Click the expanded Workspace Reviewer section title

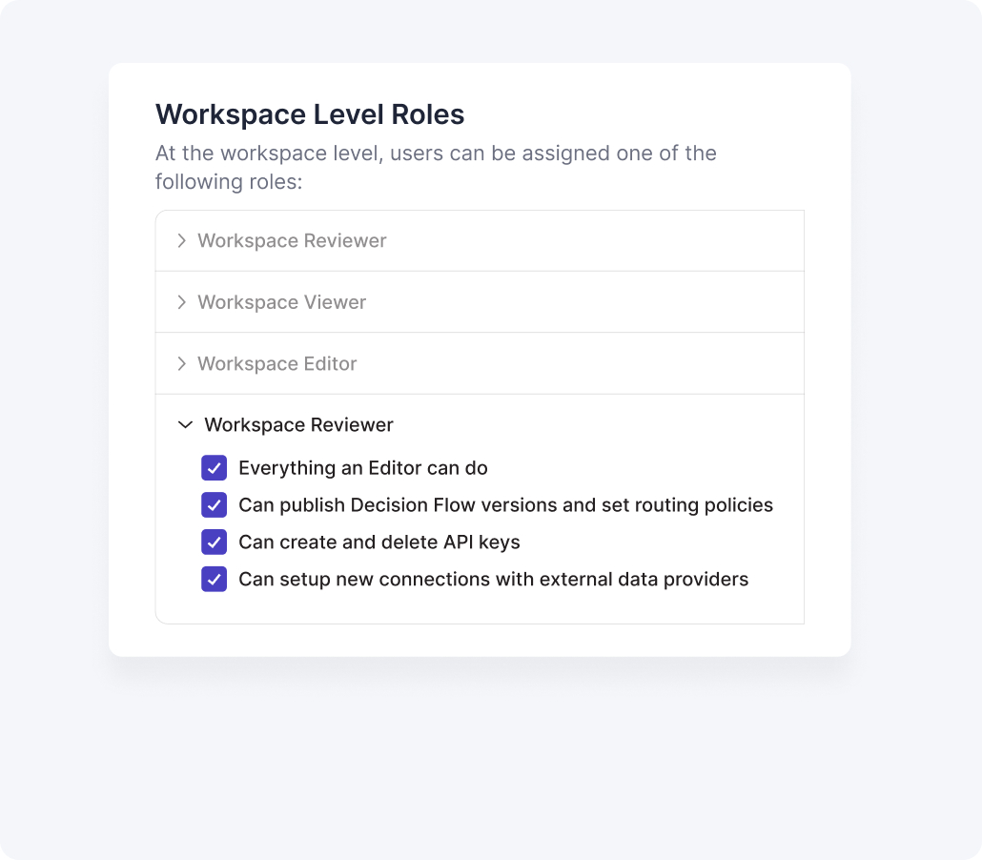click(298, 425)
